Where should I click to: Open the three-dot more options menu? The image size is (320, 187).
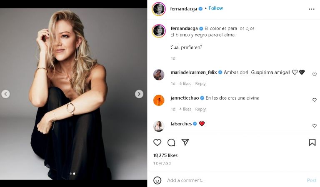pos(312,9)
